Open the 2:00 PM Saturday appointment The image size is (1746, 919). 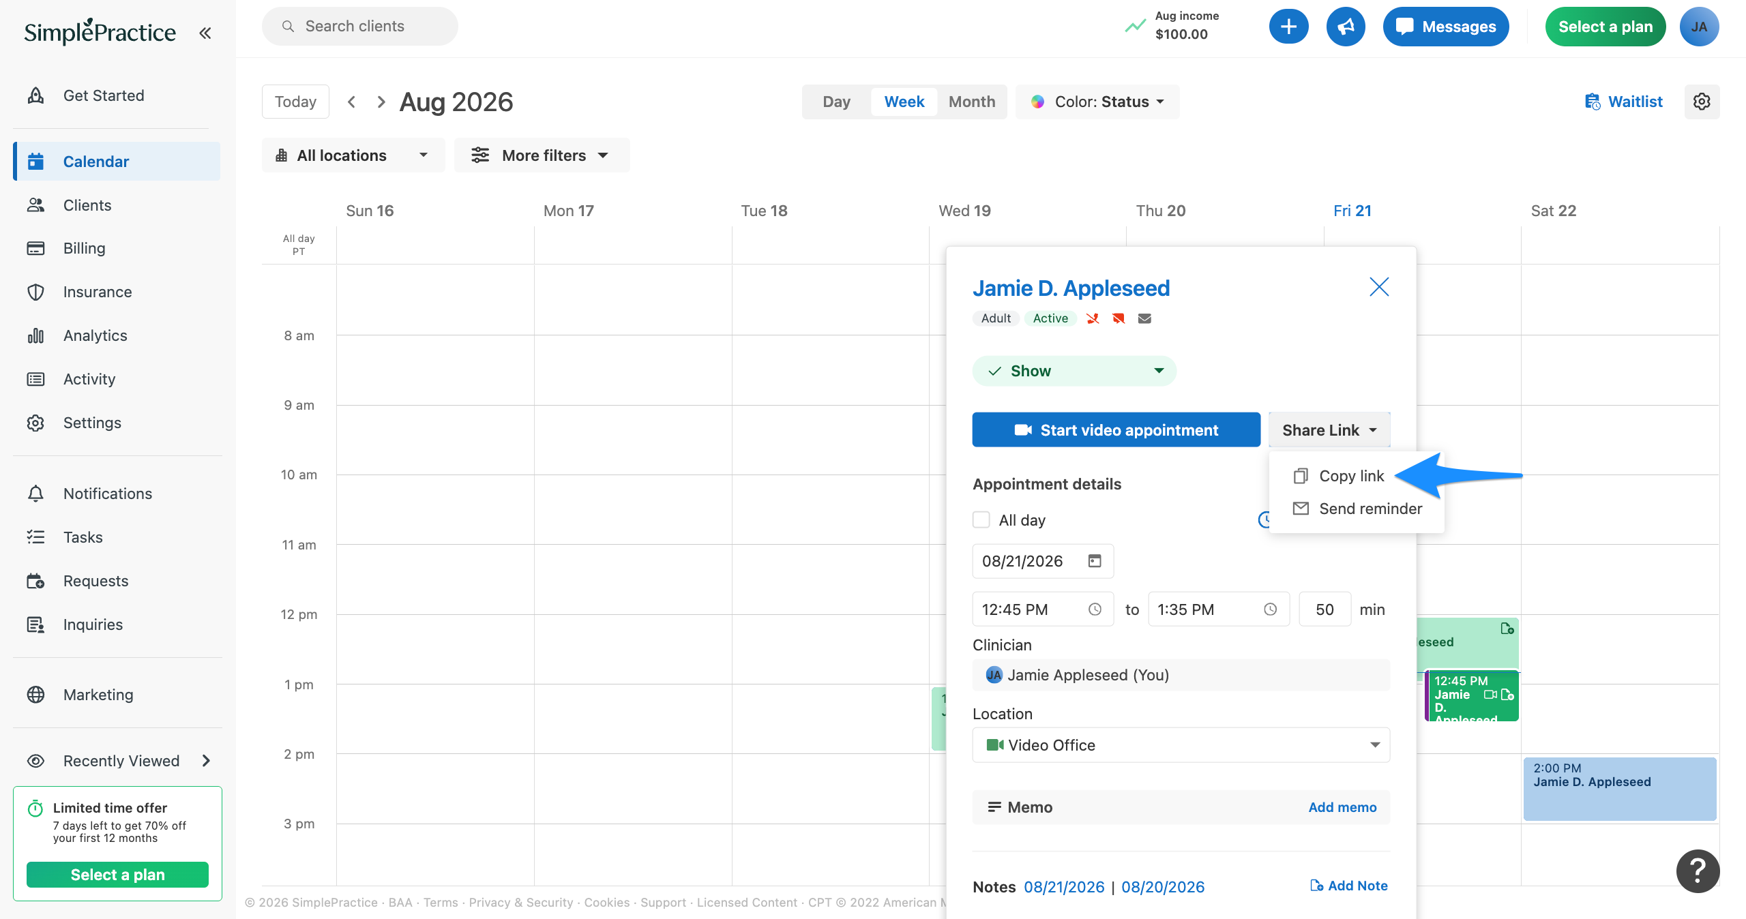pos(1620,789)
